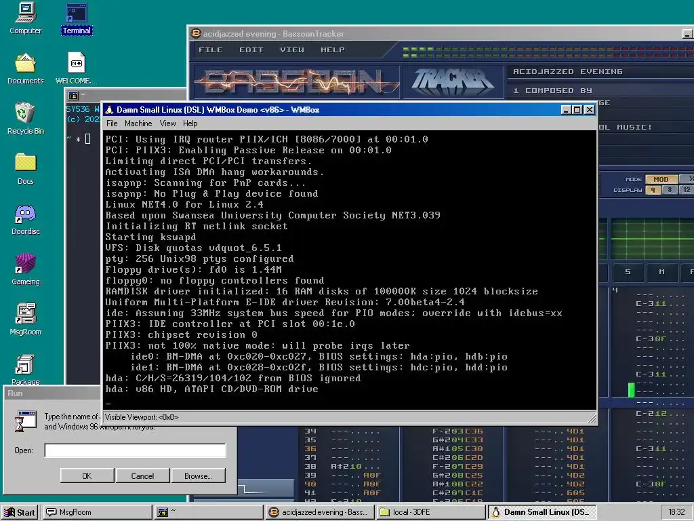Click the terminal prompt cursor
The width and height of the screenshot is (694, 521).
tap(87, 139)
